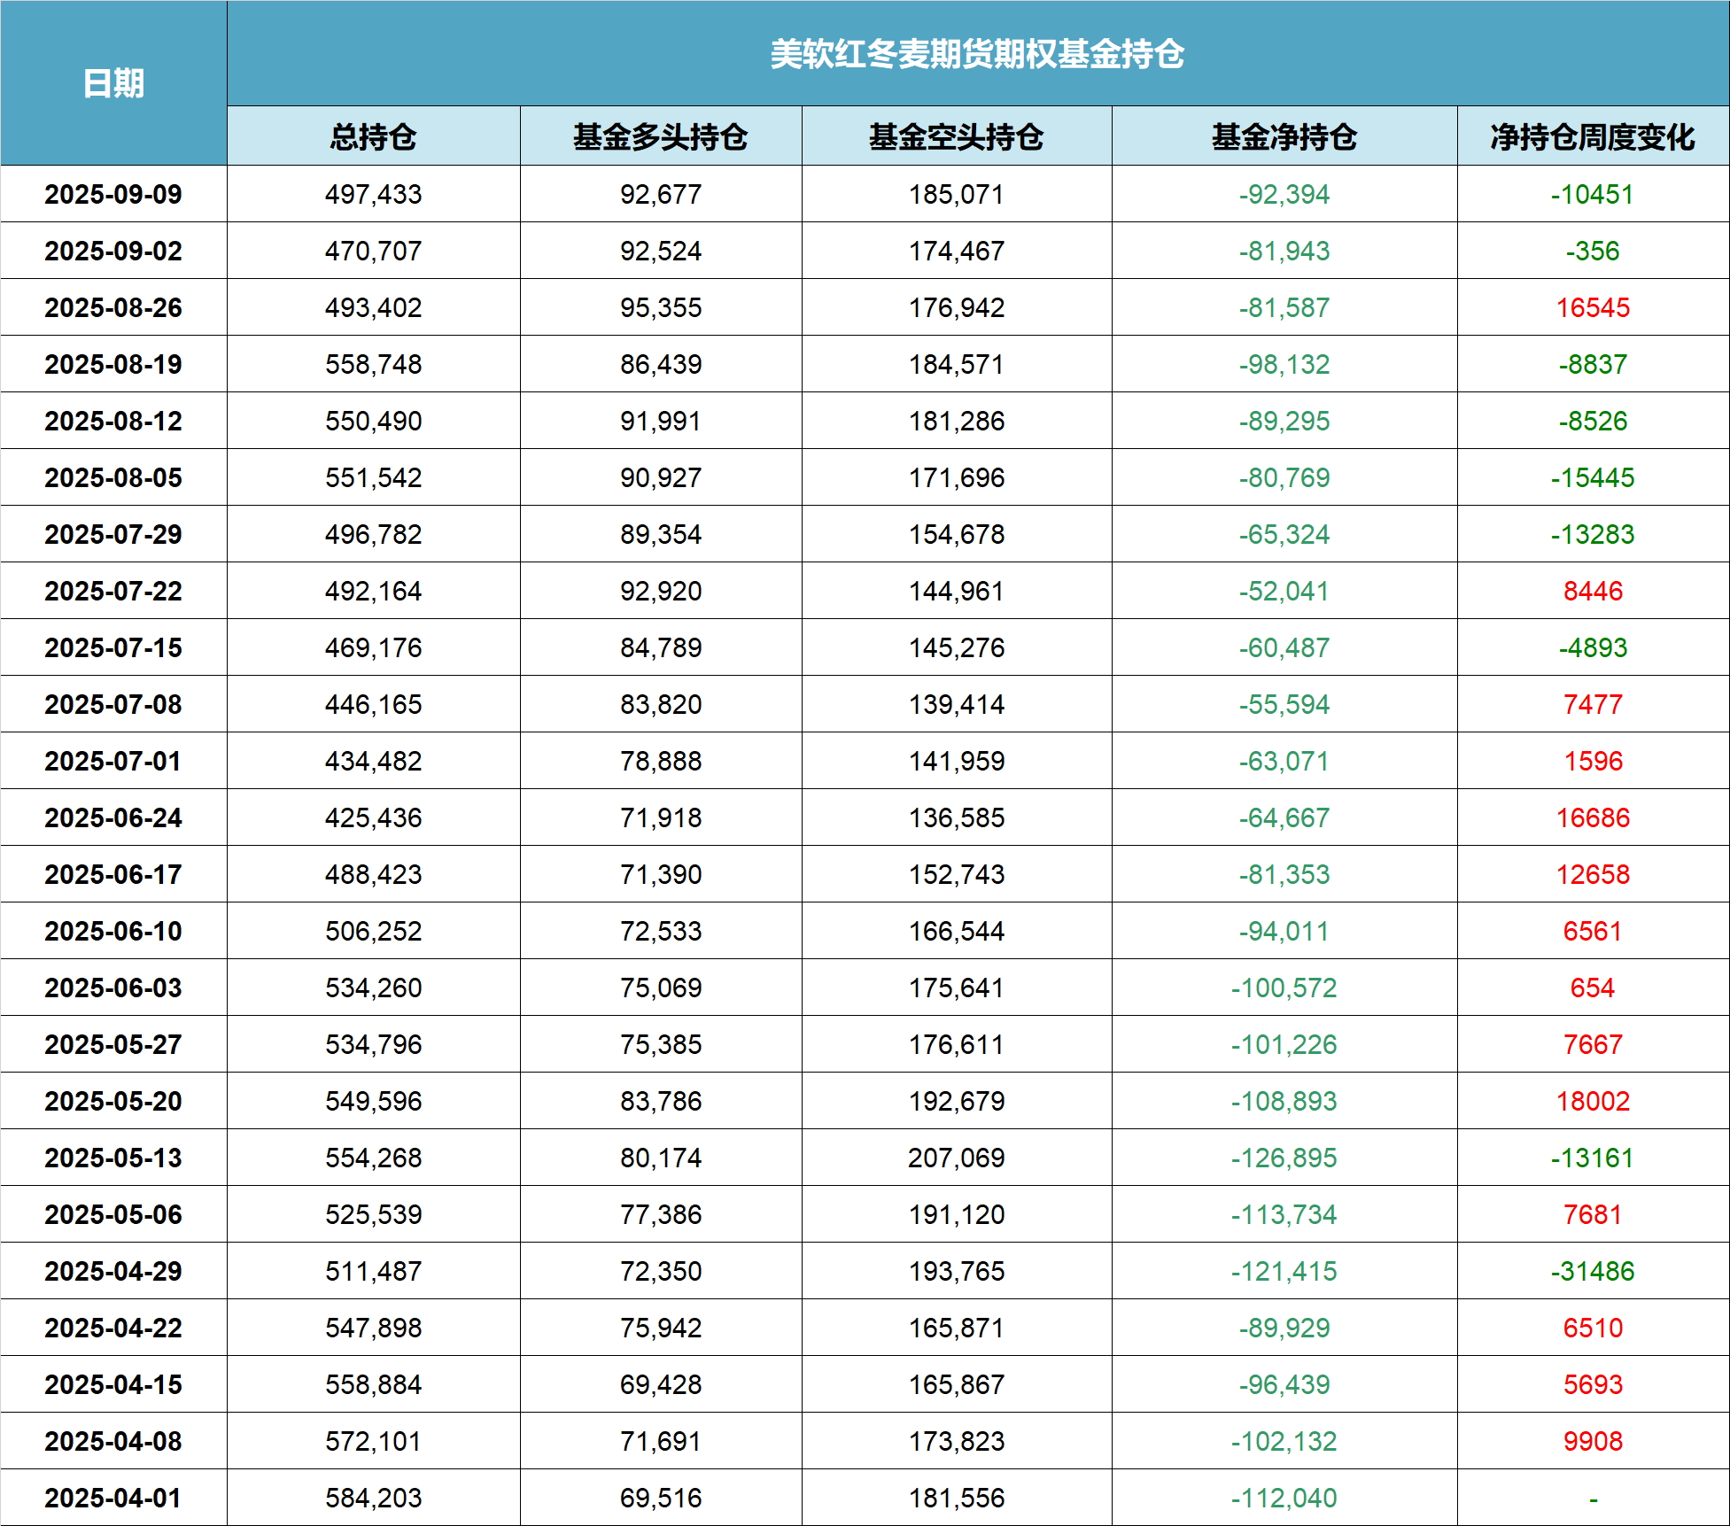Select the 净持仓周度变化 column header
This screenshot has width=1730, height=1526.
pyautogui.click(x=1592, y=136)
